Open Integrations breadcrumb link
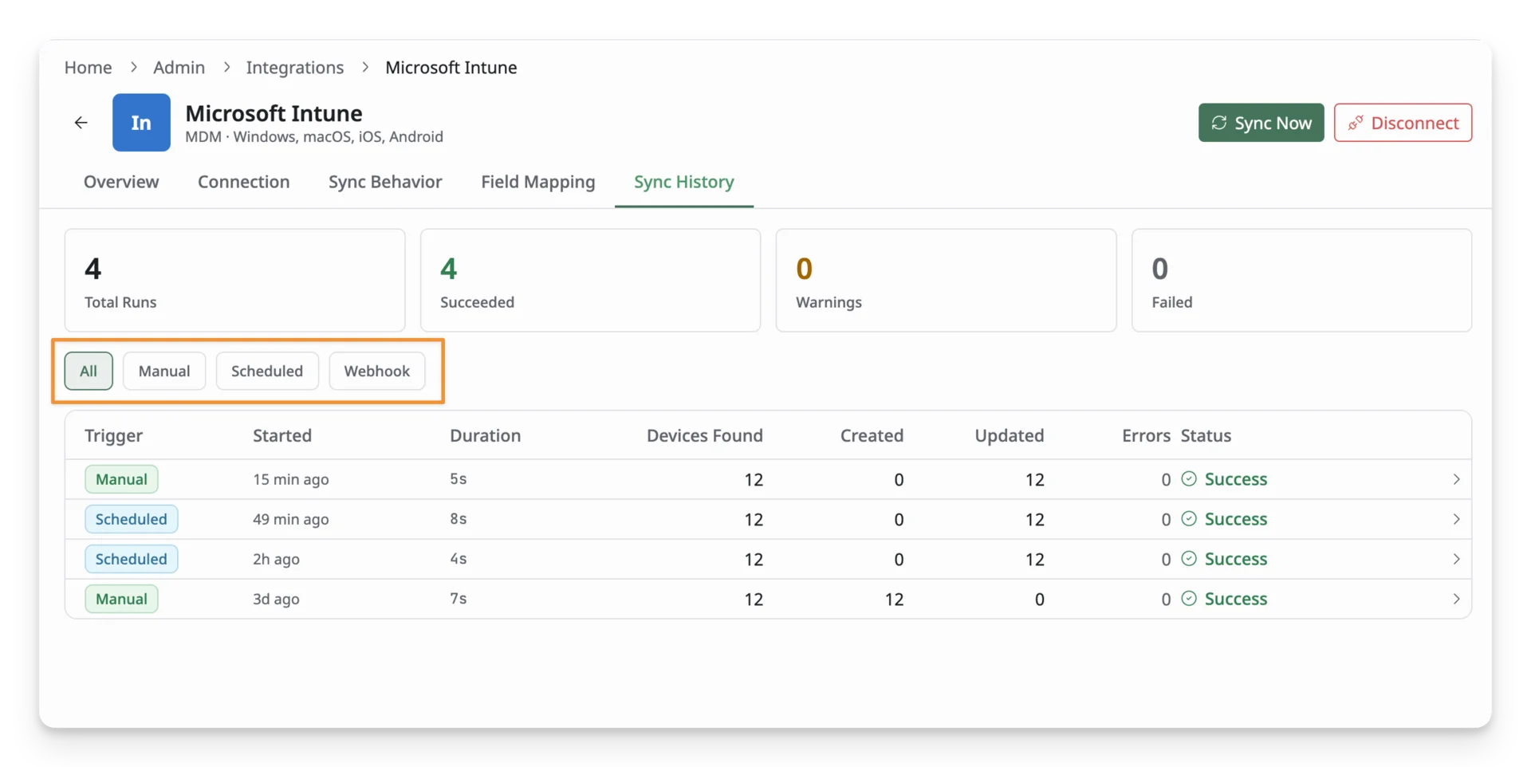 click(295, 67)
